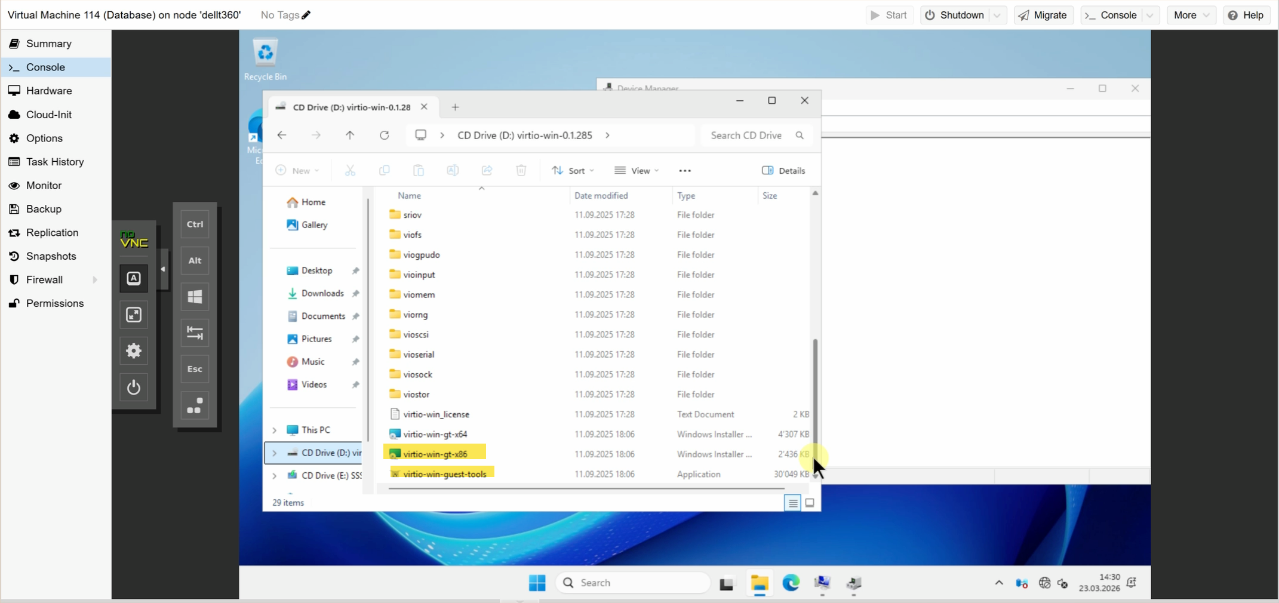Toggle the Details pane in File Explorer

point(783,170)
